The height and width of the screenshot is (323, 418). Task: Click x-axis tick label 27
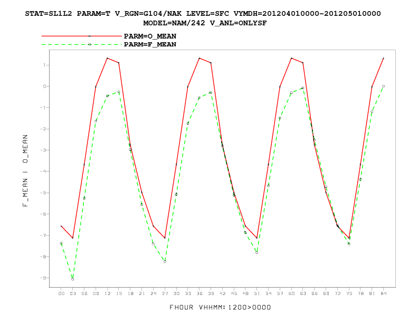[x=165, y=293]
